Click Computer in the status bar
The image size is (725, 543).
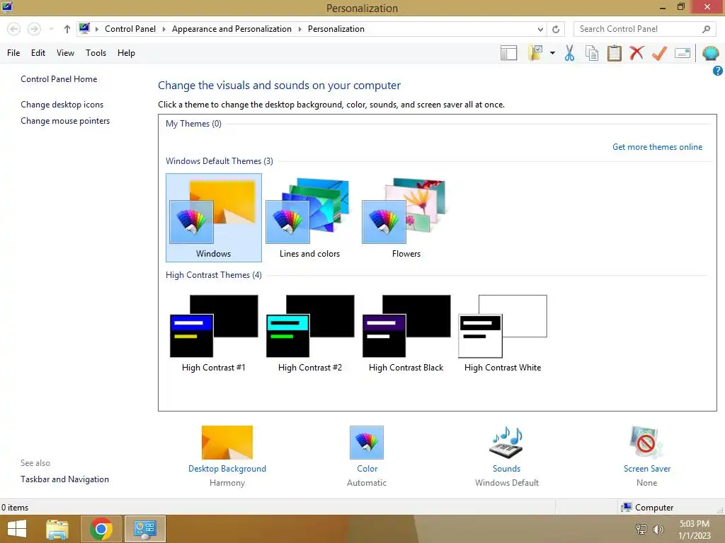pos(647,508)
